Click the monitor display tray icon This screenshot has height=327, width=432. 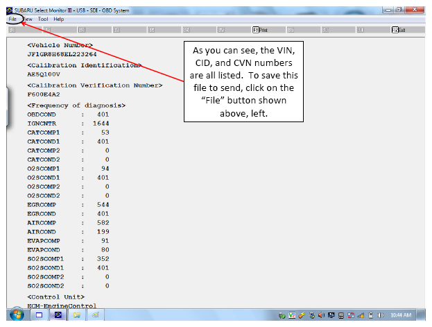pos(331,315)
